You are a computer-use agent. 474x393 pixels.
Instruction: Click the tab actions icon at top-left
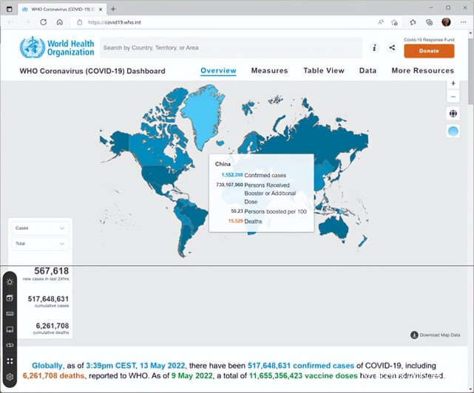[x=10, y=9]
